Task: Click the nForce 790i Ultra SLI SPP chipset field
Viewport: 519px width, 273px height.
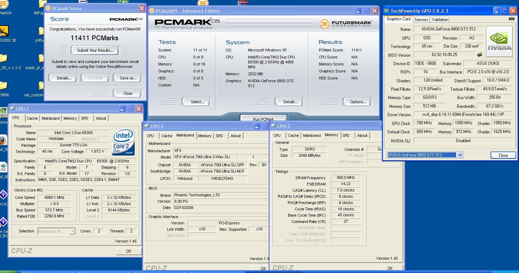Action: [x=222, y=165]
